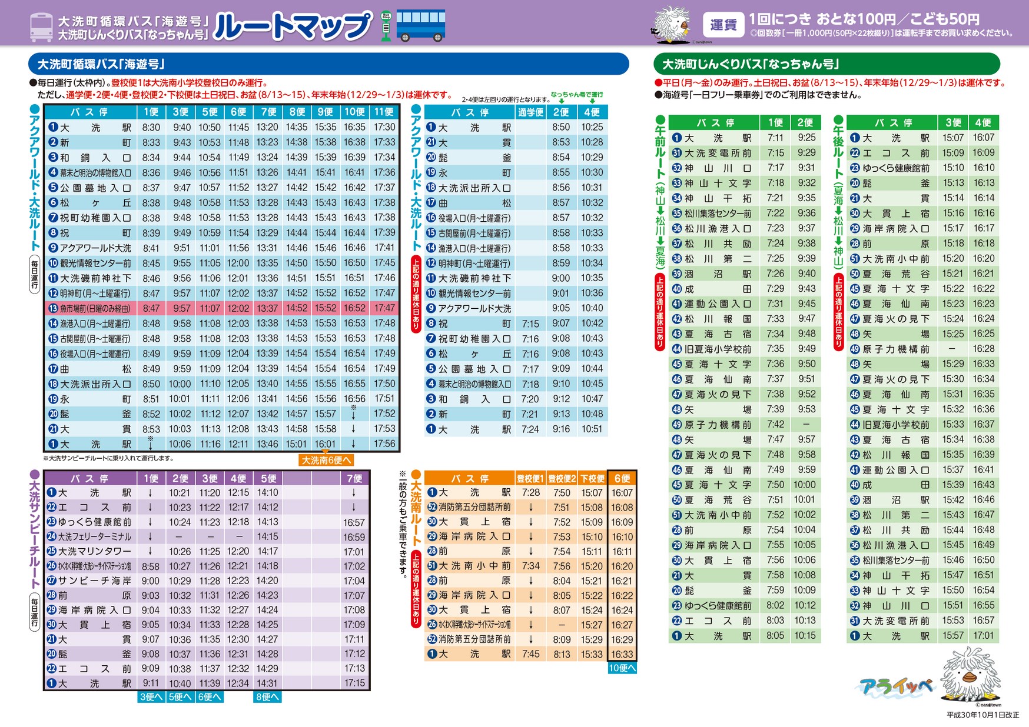Click the 大洗南6便へ orange tag

click(x=327, y=460)
